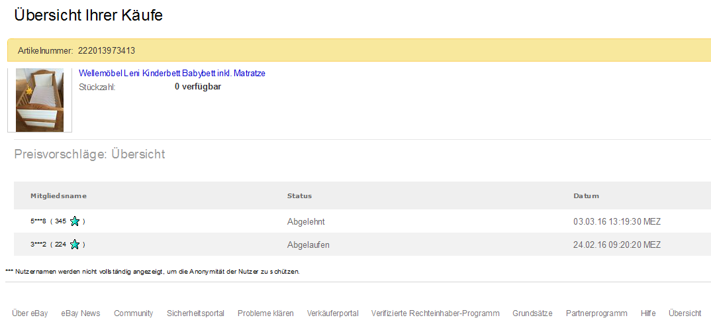Select member name 3***2
Image resolution: width=711 pixels, height=332 pixels.
pos(38,245)
